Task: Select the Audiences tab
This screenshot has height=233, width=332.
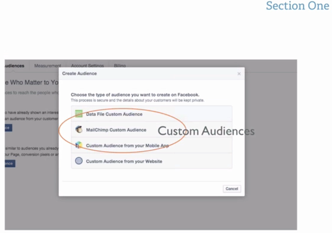Action: [14, 66]
